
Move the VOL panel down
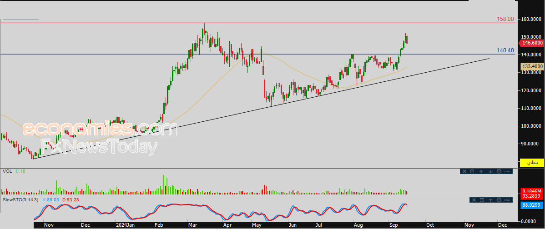tap(490, 171)
